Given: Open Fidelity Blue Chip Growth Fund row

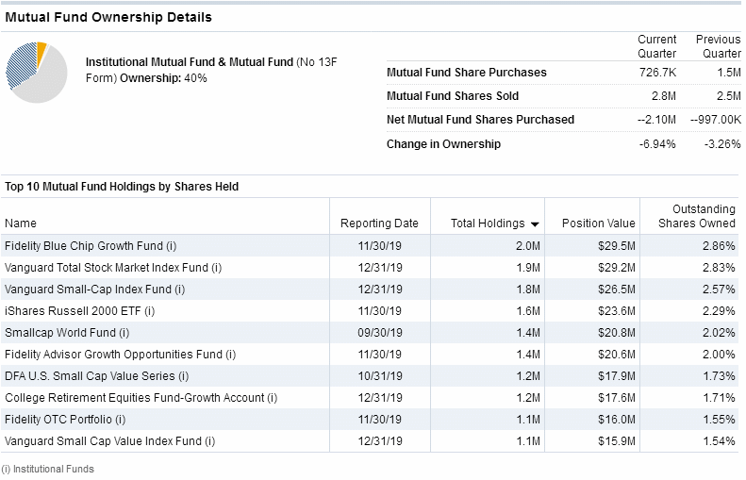Looking at the screenshot, I should pos(91,246).
